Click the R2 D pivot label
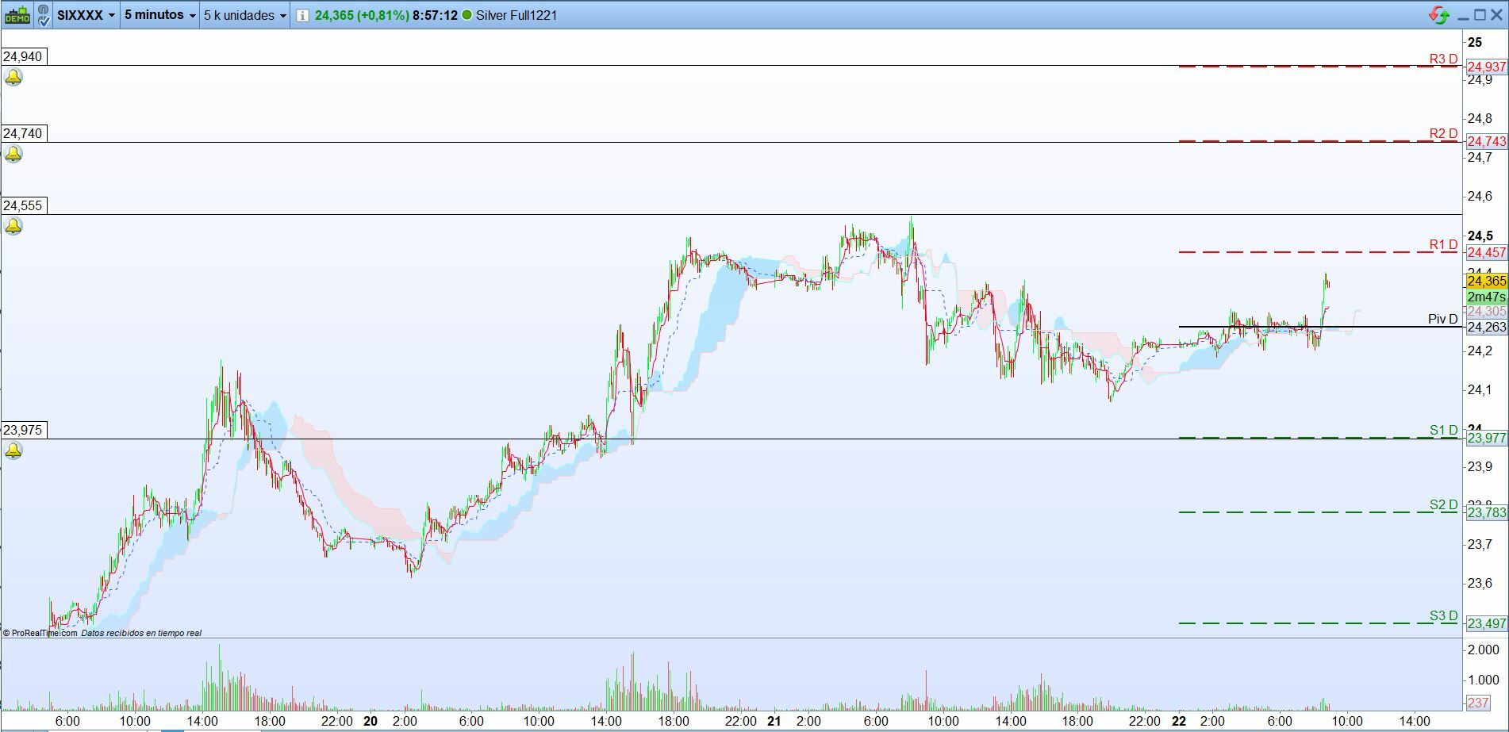The width and height of the screenshot is (1509, 732). [1443, 133]
